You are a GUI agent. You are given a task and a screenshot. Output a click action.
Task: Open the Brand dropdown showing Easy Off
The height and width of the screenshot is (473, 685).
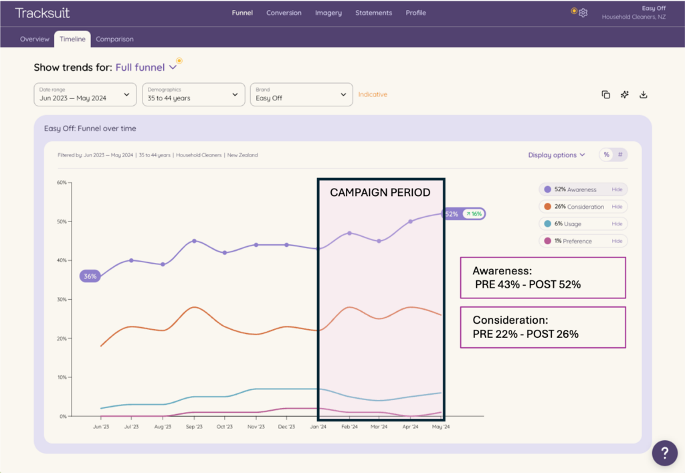301,94
